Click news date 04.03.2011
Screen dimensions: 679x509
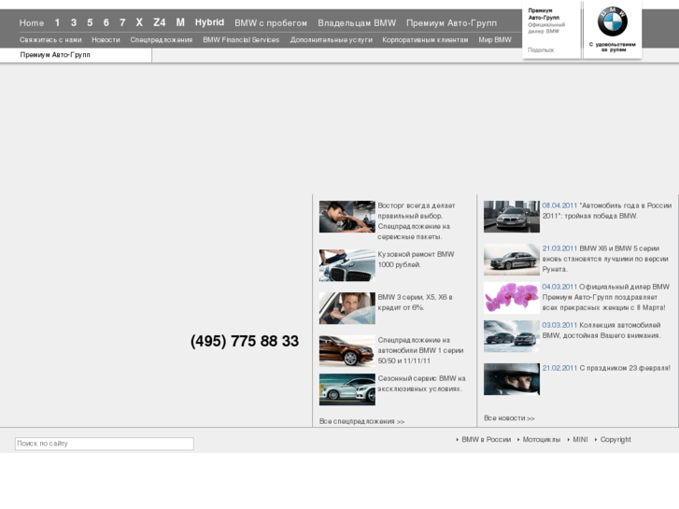coord(559,287)
